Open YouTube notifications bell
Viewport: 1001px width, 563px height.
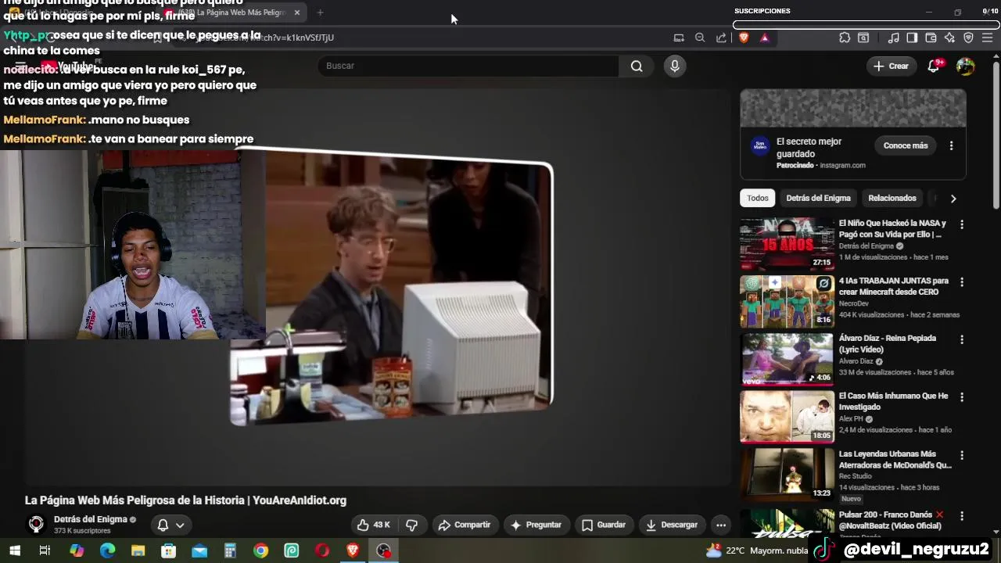coord(933,66)
